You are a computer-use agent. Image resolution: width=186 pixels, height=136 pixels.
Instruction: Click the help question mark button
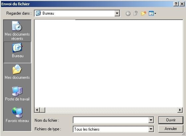click(176, 4)
